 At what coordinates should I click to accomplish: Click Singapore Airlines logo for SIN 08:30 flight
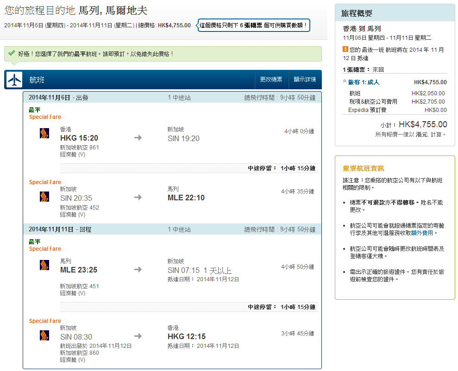click(x=44, y=335)
